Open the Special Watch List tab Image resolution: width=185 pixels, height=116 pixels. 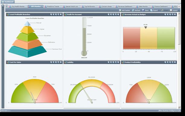click(x=72, y=7)
